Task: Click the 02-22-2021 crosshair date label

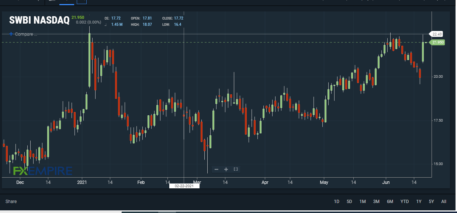Action: (184, 186)
